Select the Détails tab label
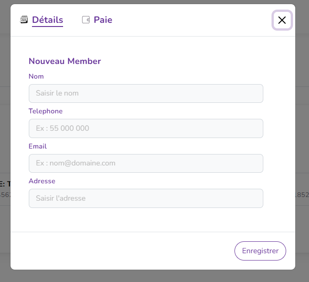Image resolution: width=309 pixels, height=282 pixels. point(48,20)
